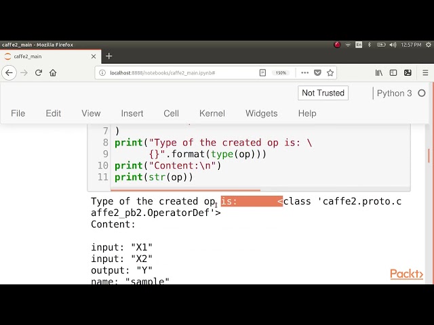Viewport: 434px width, 325px height.
Task: Open the Widgets menu
Action: (261, 113)
